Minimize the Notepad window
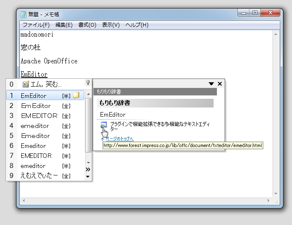The height and width of the screenshot is (225, 292). [244, 13]
